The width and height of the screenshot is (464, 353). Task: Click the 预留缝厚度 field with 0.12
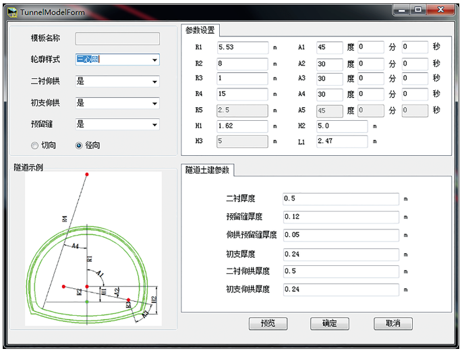341,217
